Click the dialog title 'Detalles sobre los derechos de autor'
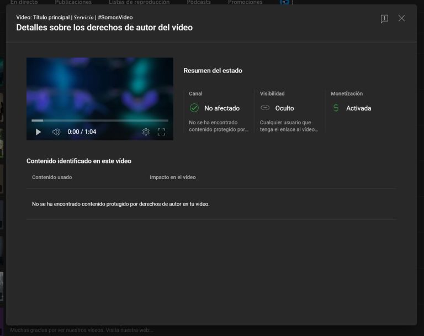 point(104,28)
